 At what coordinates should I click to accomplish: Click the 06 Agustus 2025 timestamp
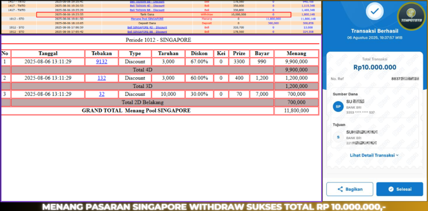pos(375,38)
